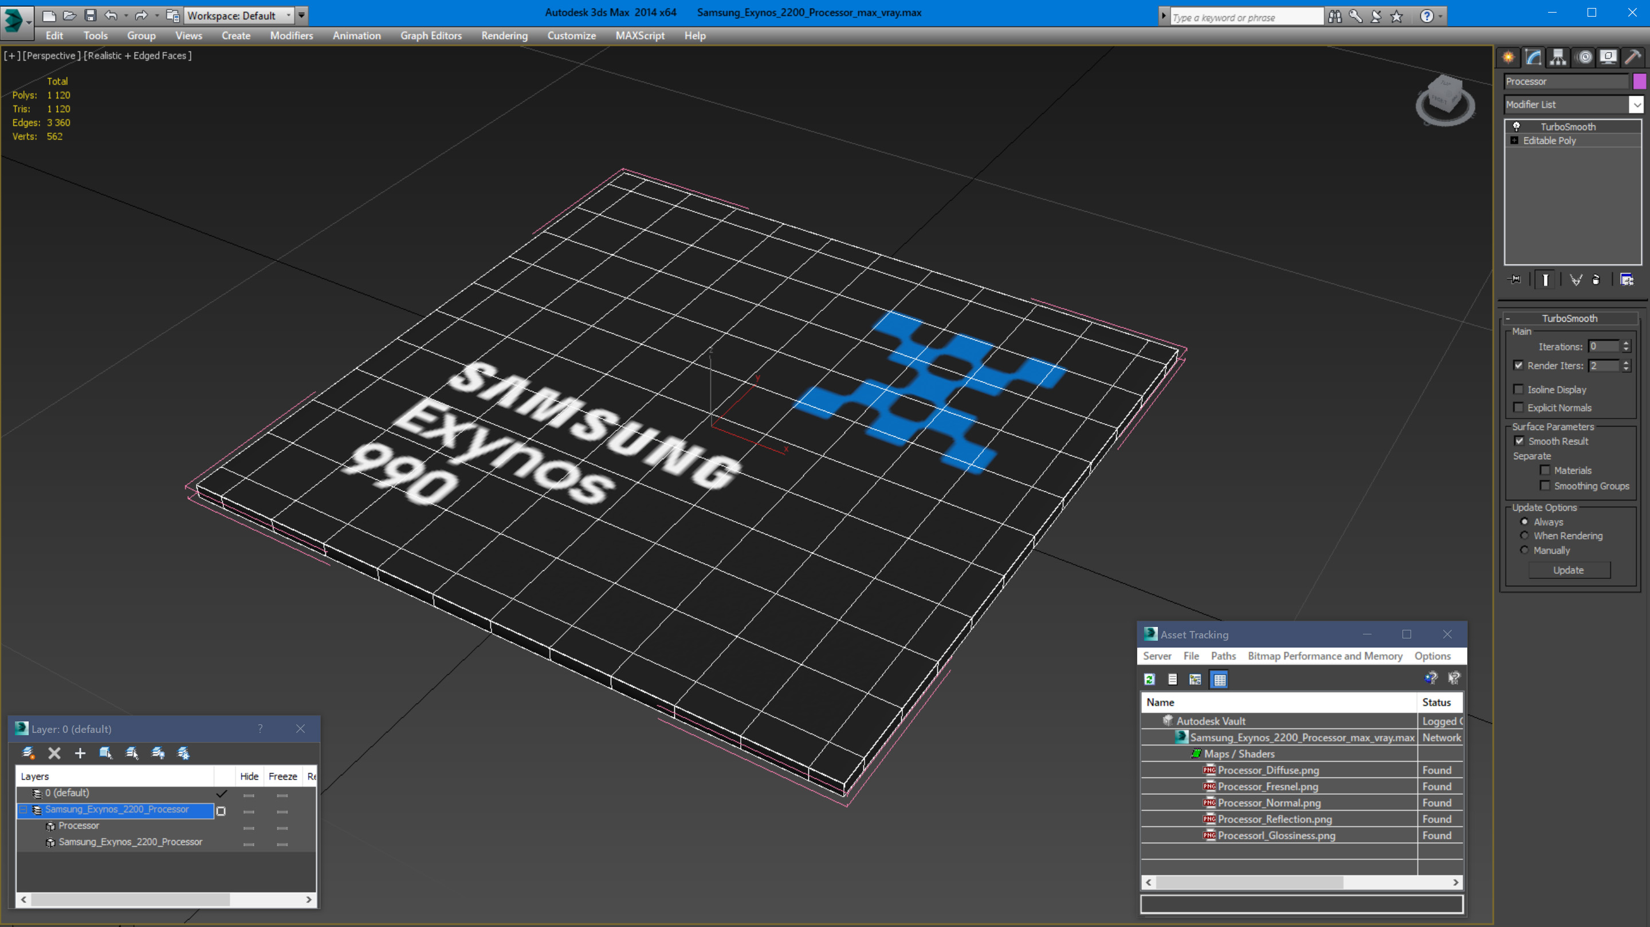This screenshot has height=927, width=1650.
Task: Open the MAXScript menu
Action: point(640,36)
